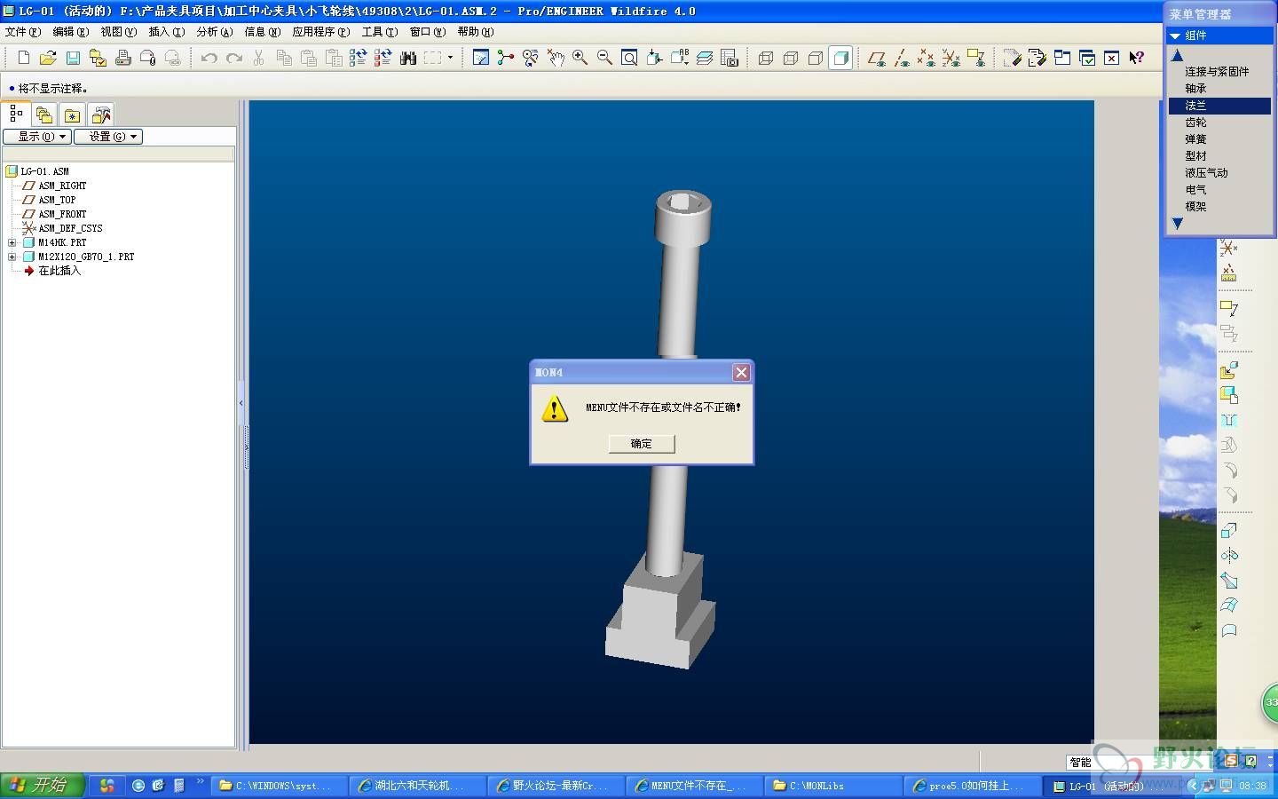
Task: Open the 视图 menu
Action: point(119,32)
